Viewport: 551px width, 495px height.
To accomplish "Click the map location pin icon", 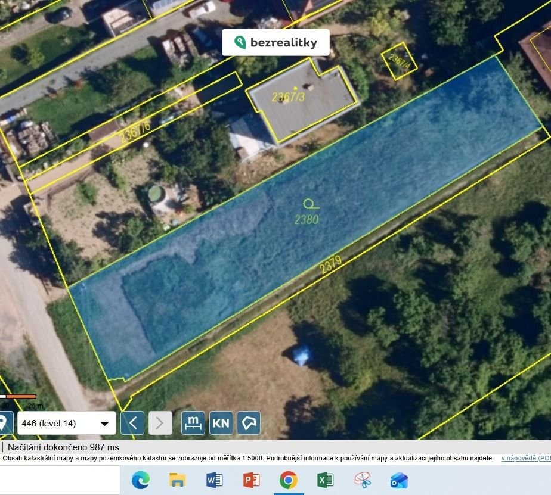I will 4,423.
